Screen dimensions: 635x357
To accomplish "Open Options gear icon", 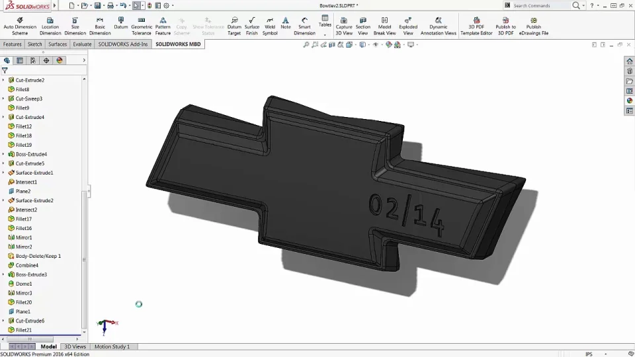I will [167, 6].
